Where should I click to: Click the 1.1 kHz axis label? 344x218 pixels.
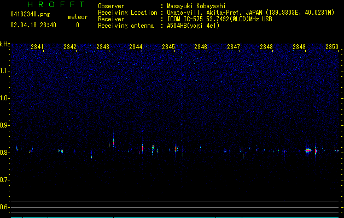(x=5, y=71)
